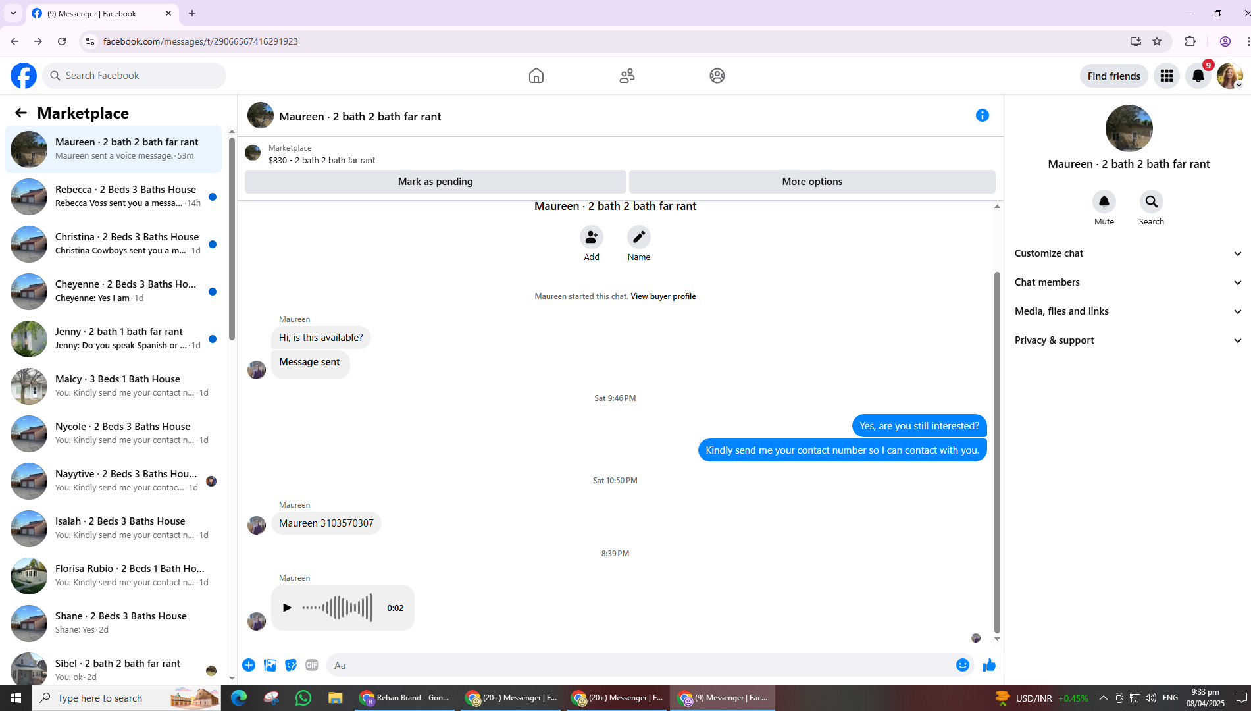1251x711 pixels.
Task: Open Nycole 2 Beds 3 Baths House chat
Action: click(x=114, y=433)
